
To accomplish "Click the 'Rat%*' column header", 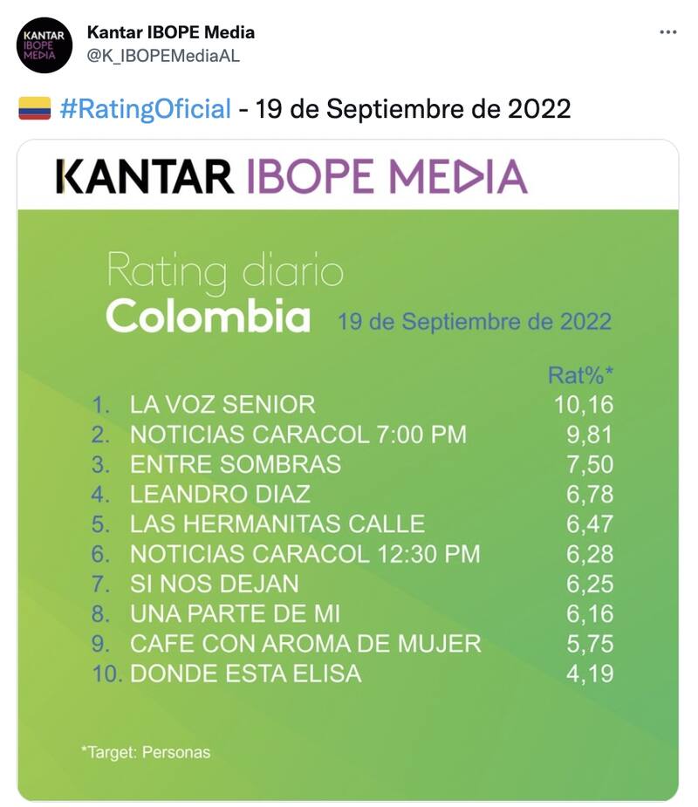I will [x=580, y=375].
